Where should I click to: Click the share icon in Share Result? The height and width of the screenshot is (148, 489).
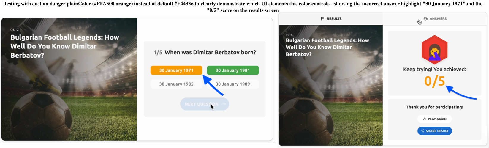422,131
